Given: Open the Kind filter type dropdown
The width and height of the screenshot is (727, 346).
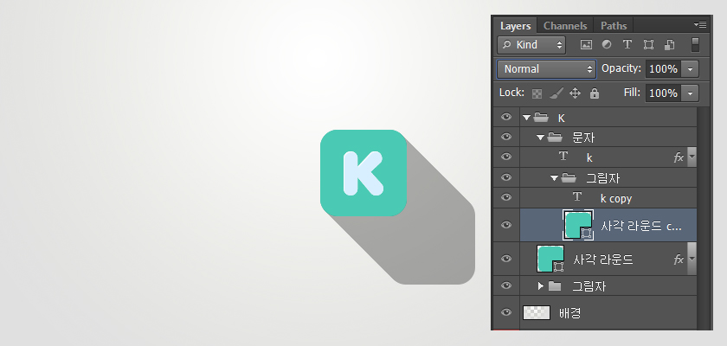Looking at the screenshot, I should [x=531, y=45].
